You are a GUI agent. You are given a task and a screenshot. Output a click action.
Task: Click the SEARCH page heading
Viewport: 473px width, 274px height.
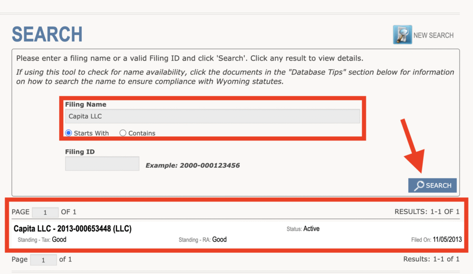click(47, 35)
